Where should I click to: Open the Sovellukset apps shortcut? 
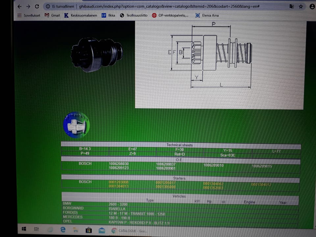(29, 15)
